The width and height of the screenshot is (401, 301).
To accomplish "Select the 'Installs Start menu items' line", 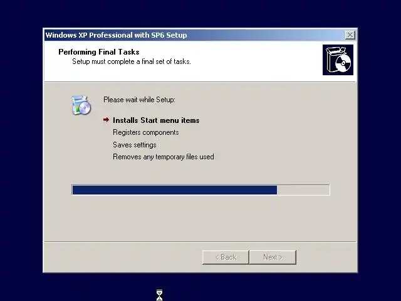I will coord(156,120).
